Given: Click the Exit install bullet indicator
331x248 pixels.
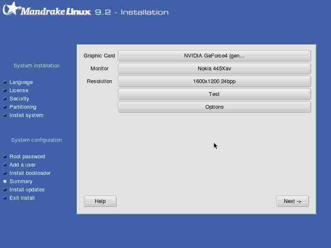Looking at the screenshot, I should [5, 198].
